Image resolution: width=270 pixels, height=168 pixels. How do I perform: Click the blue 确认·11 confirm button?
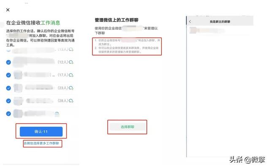(41, 132)
